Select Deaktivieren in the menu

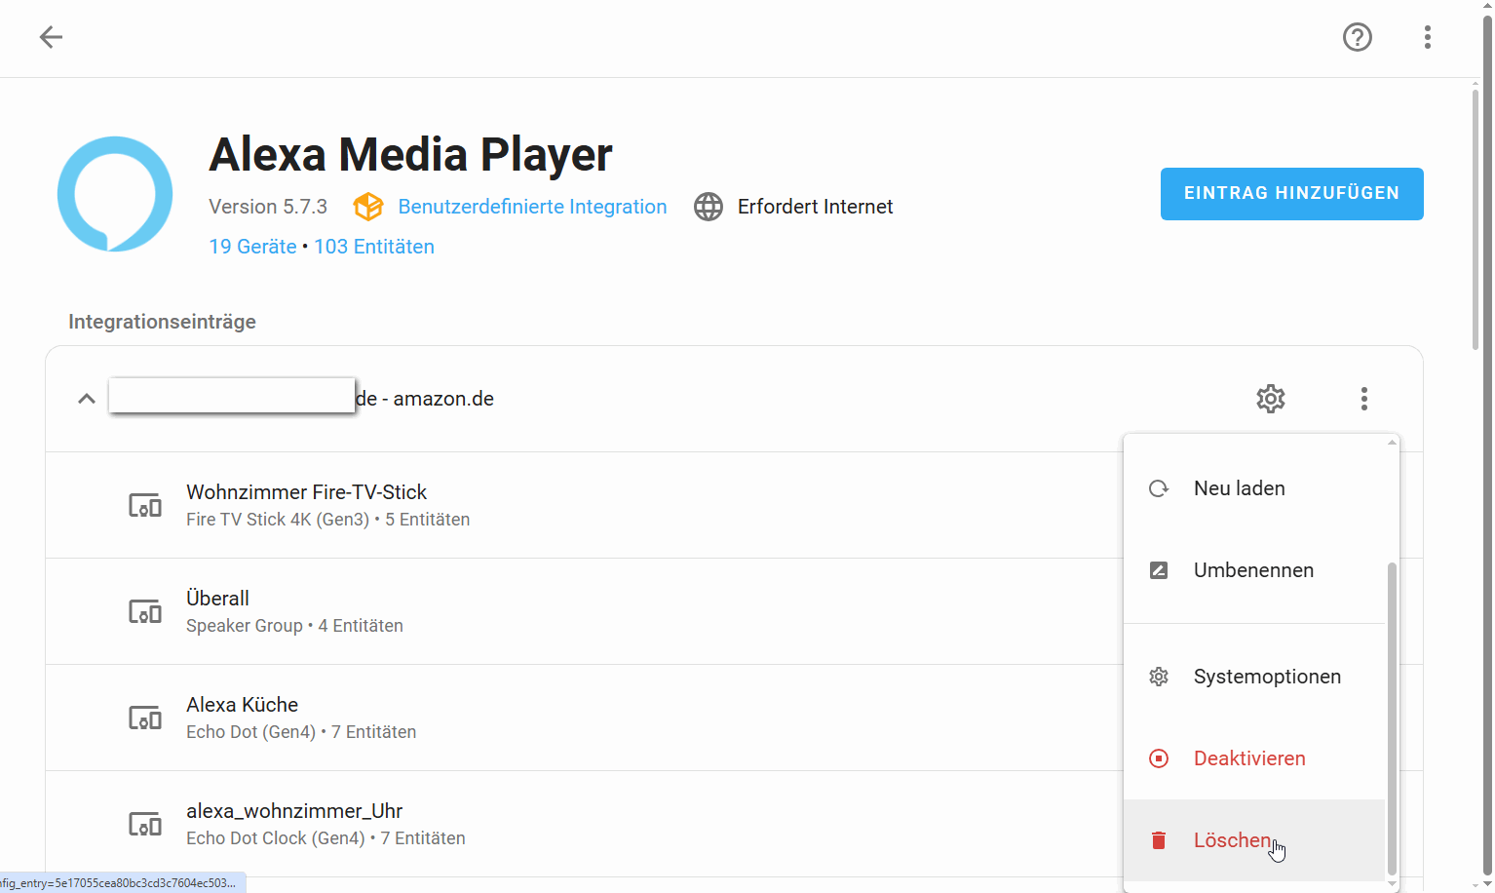(x=1254, y=758)
